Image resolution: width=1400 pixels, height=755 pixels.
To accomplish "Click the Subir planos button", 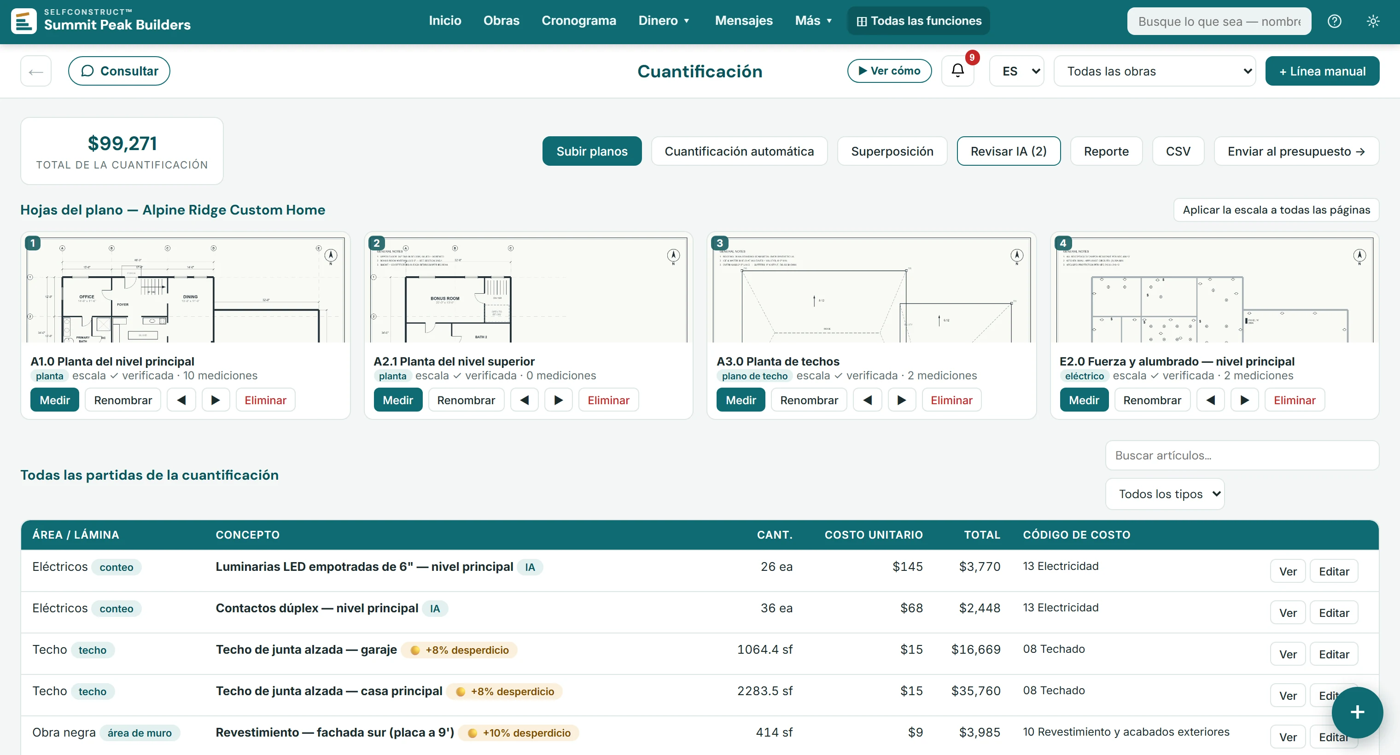I will pyautogui.click(x=592, y=151).
